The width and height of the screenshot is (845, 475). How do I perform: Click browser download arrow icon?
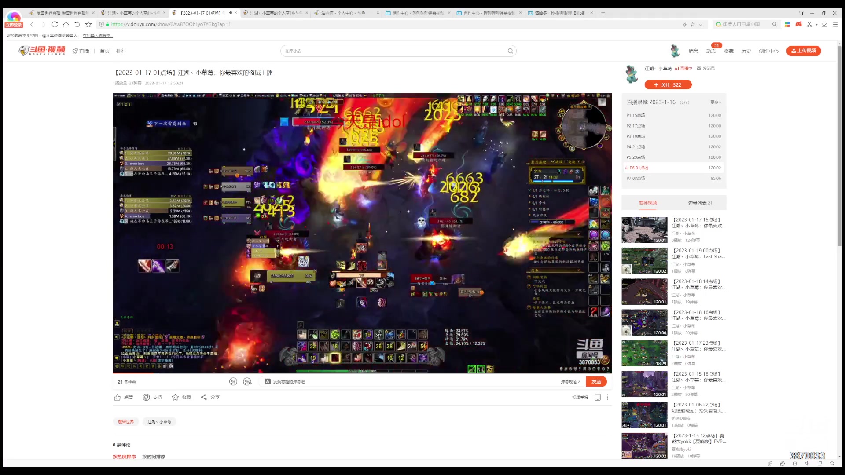pos(824,25)
